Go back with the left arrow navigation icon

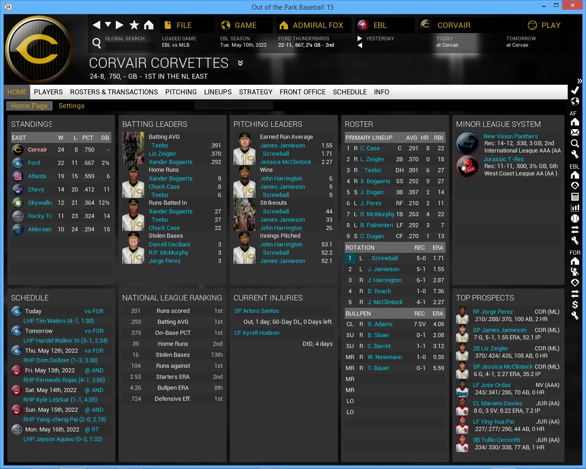[x=96, y=25]
